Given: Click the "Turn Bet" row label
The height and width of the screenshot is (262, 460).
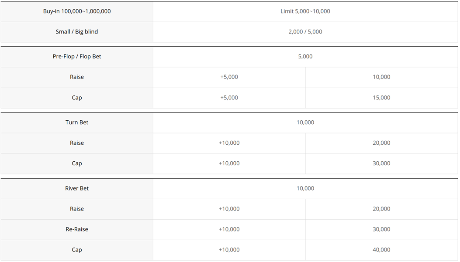Looking at the screenshot, I should 77,122.
